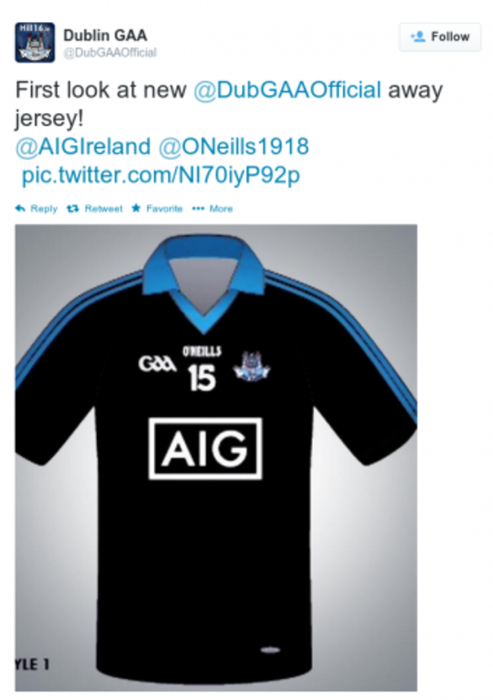Image resolution: width=493 pixels, height=700 pixels.
Task: Click the GAA logo on the jersey
Action: point(157,364)
